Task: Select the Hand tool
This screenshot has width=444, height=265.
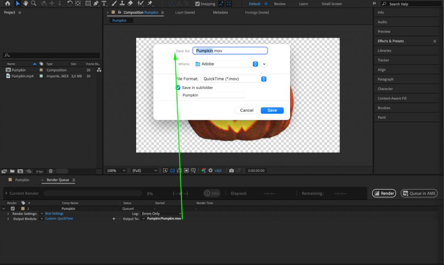Action: (25, 3)
